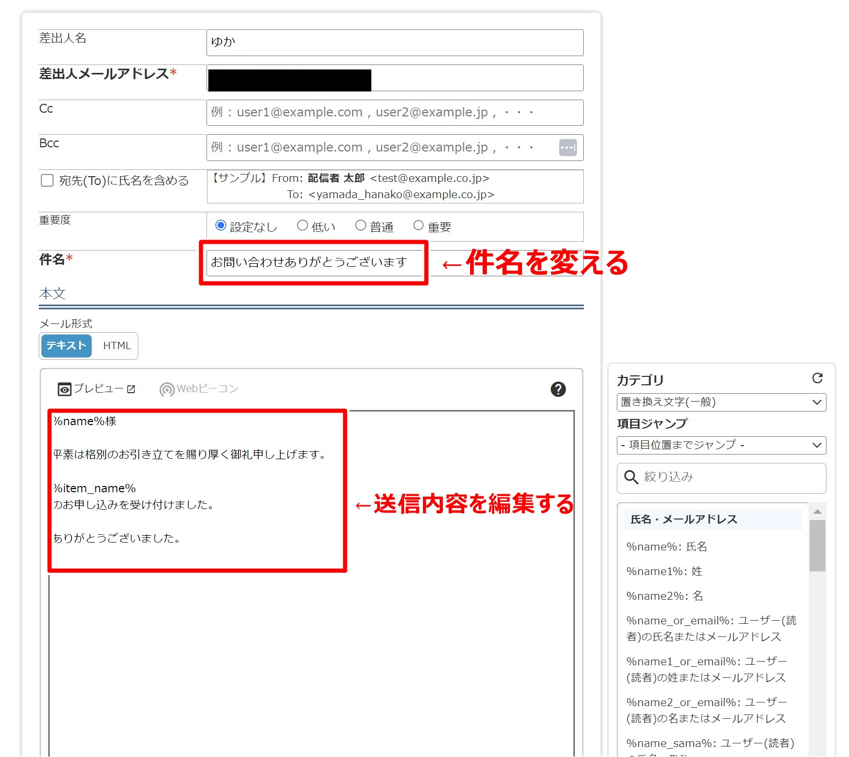Click the Bcc input field
849x757 pixels.
coord(395,148)
